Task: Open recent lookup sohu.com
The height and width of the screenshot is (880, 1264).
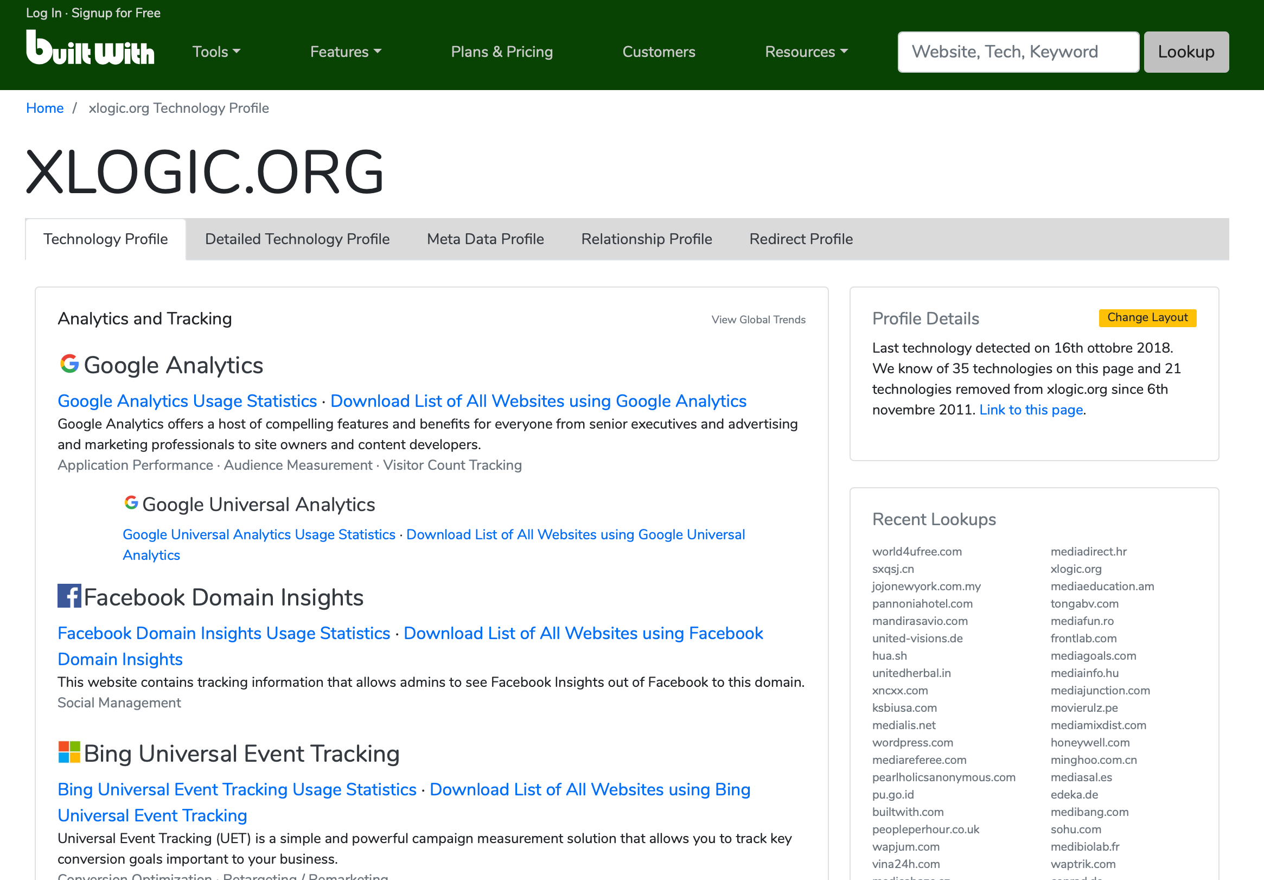Action: [x=1076, y=830]
